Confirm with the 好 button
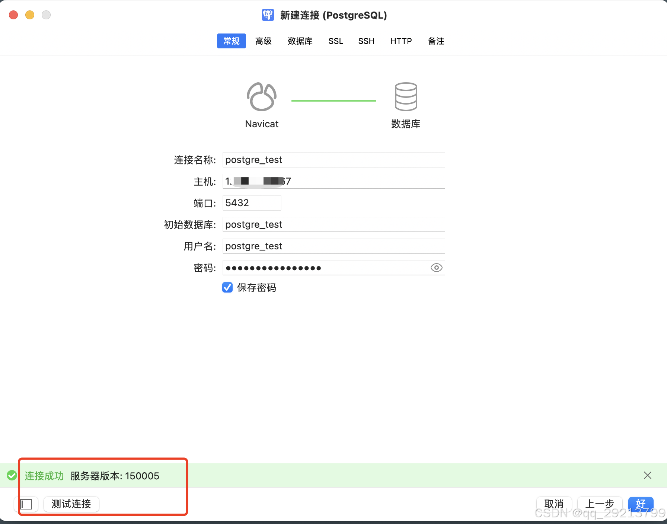The height and width of the screenshot is (524, 667). 641,504
